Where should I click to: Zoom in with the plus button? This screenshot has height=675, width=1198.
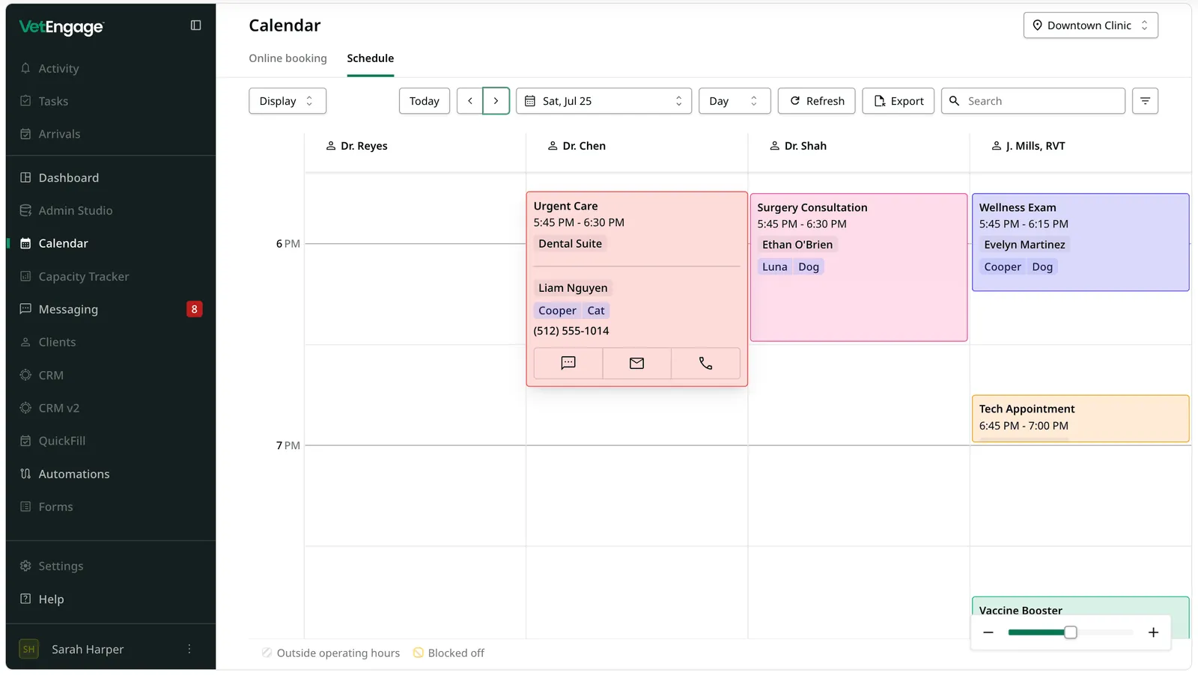coord(1153,632)
